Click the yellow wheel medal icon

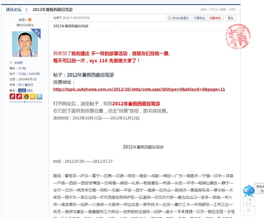tap(26, 97)
